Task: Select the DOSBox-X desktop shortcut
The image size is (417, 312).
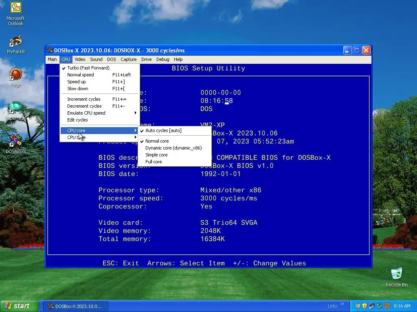Action: [x=15, y=144]
